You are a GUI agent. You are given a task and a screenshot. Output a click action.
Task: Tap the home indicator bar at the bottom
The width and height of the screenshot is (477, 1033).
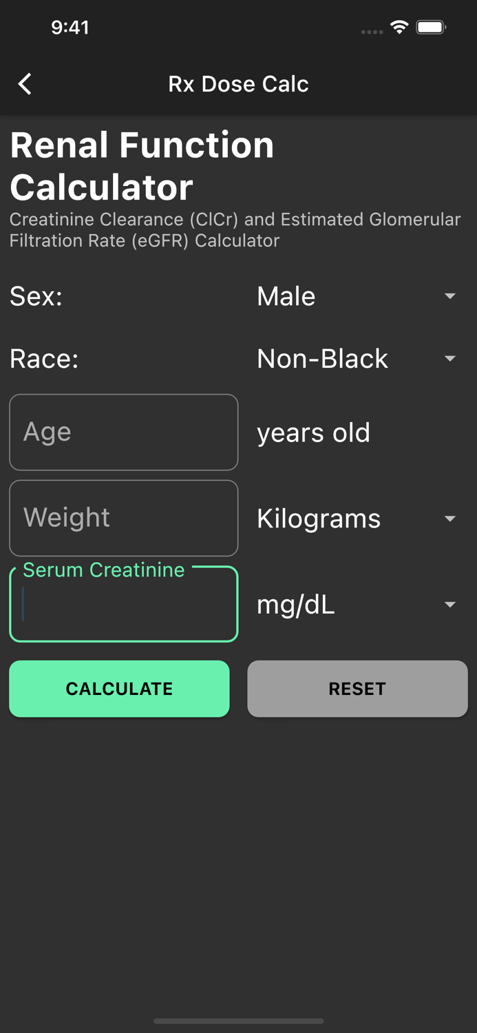tap(238, 1022)
